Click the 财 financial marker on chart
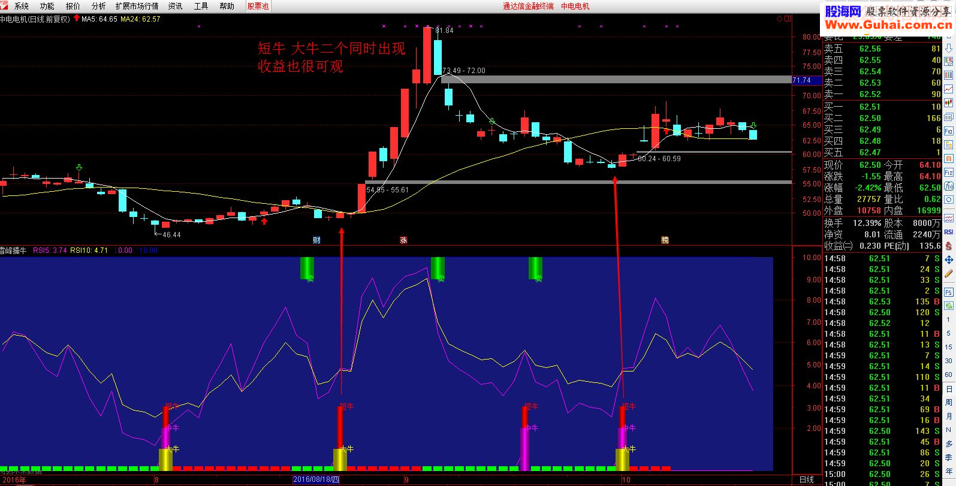Viewport: 956px width, 486px height. point(316,240)
